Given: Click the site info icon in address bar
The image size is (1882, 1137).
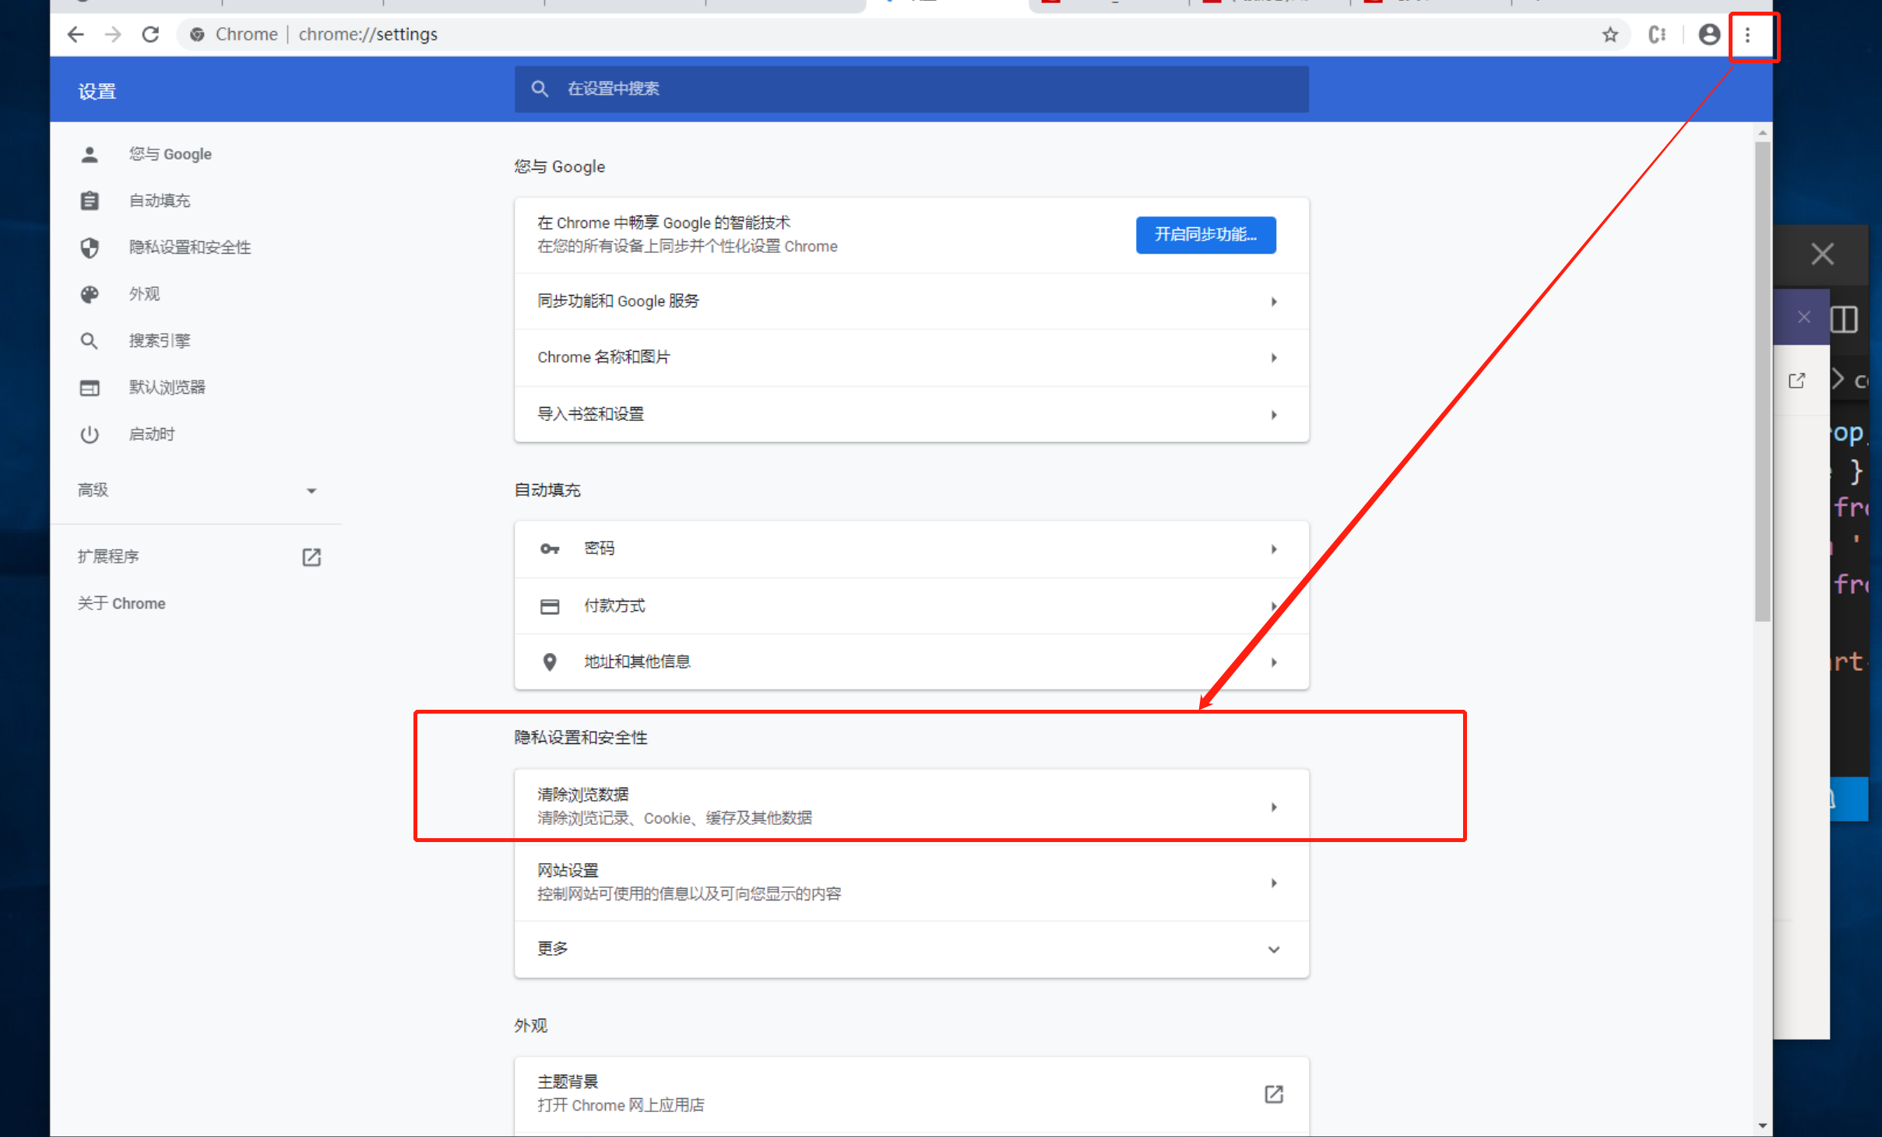Looking at the screenshot, I should click(197, 34).
